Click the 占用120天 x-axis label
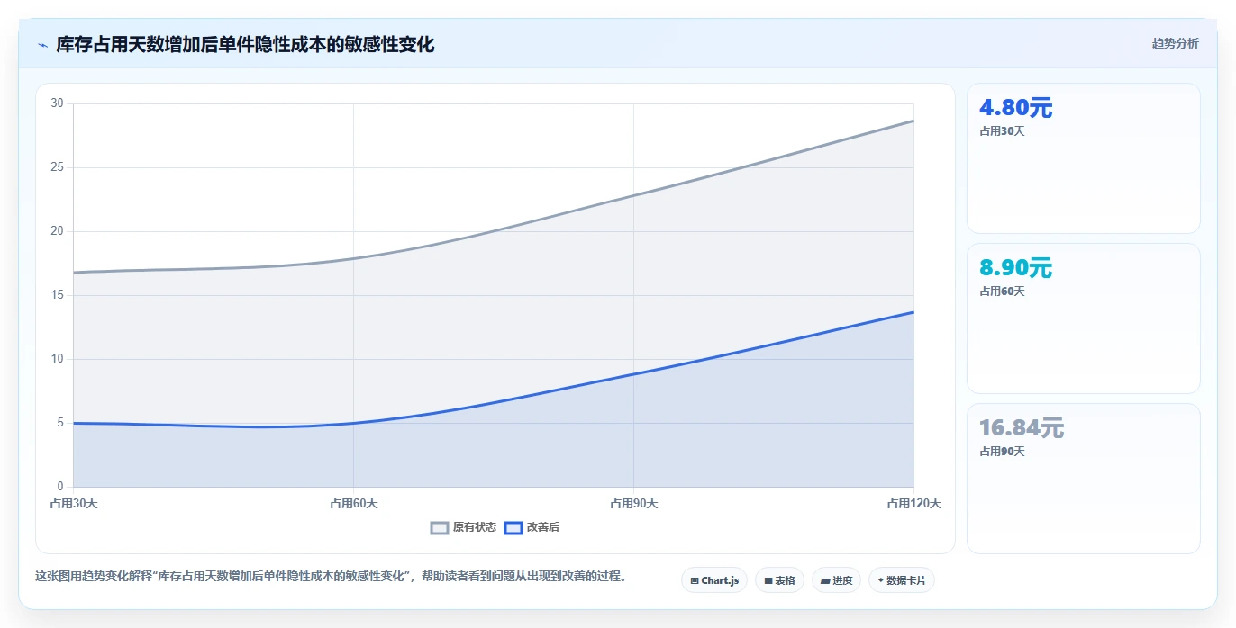1236x628 pixels. (914, 503)
